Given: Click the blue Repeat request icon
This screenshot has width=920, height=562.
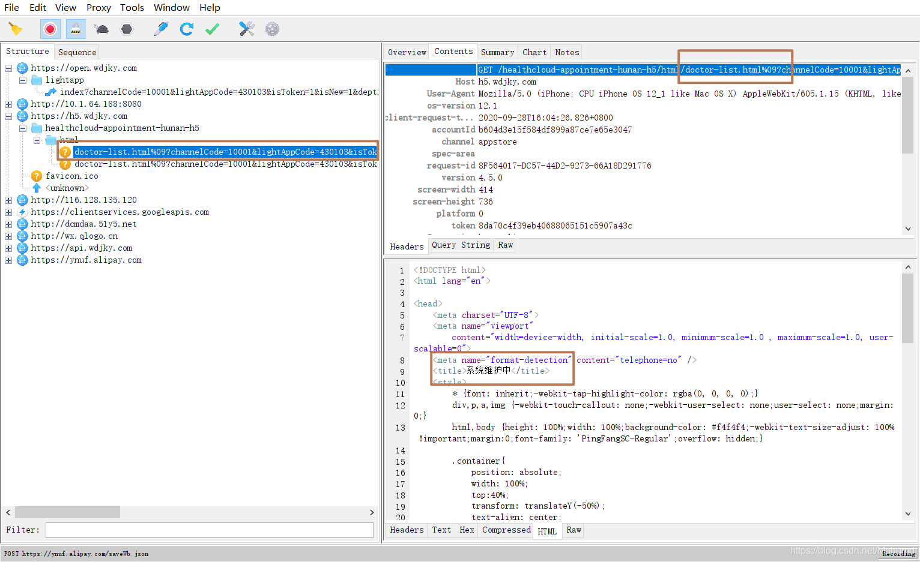Looking at the screenshot, I should pos(187,29).
